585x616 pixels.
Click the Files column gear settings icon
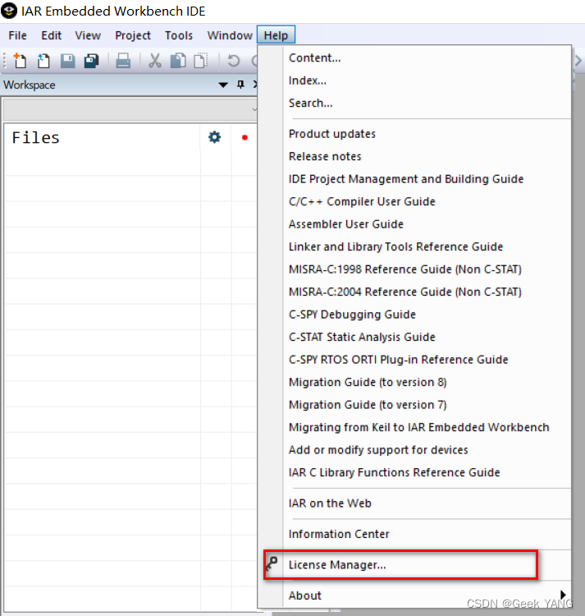[214, 137]
